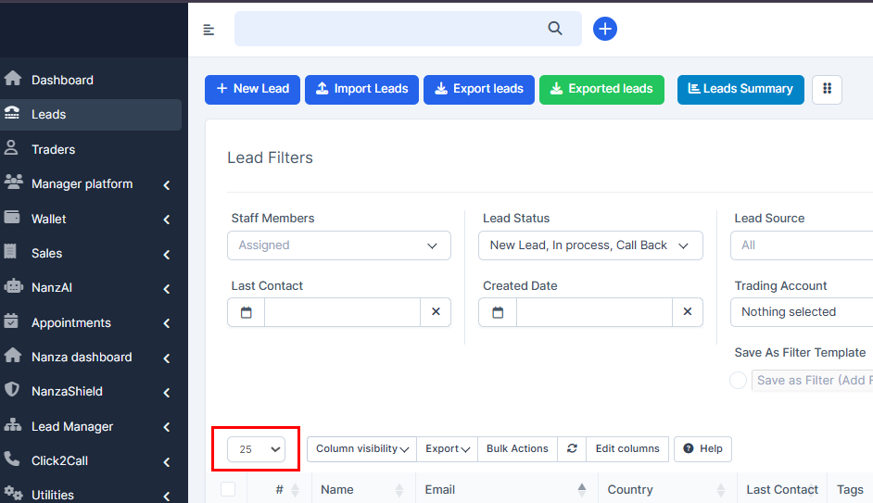Image resolution: width=873 pixels, height=503 pixels.
Task: Click the Leads Summary button
Action: tap(740, 89)
